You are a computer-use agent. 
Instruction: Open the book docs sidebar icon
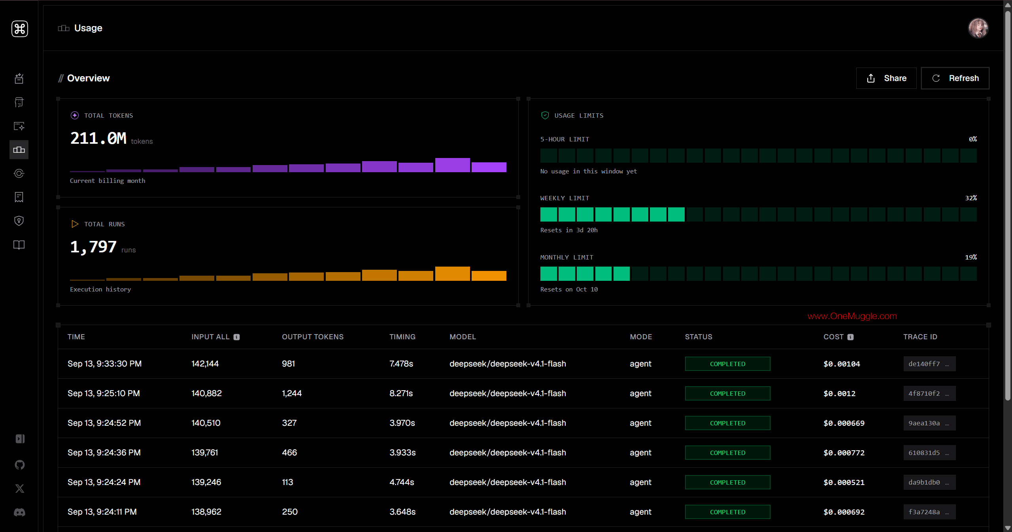point(19,245)
